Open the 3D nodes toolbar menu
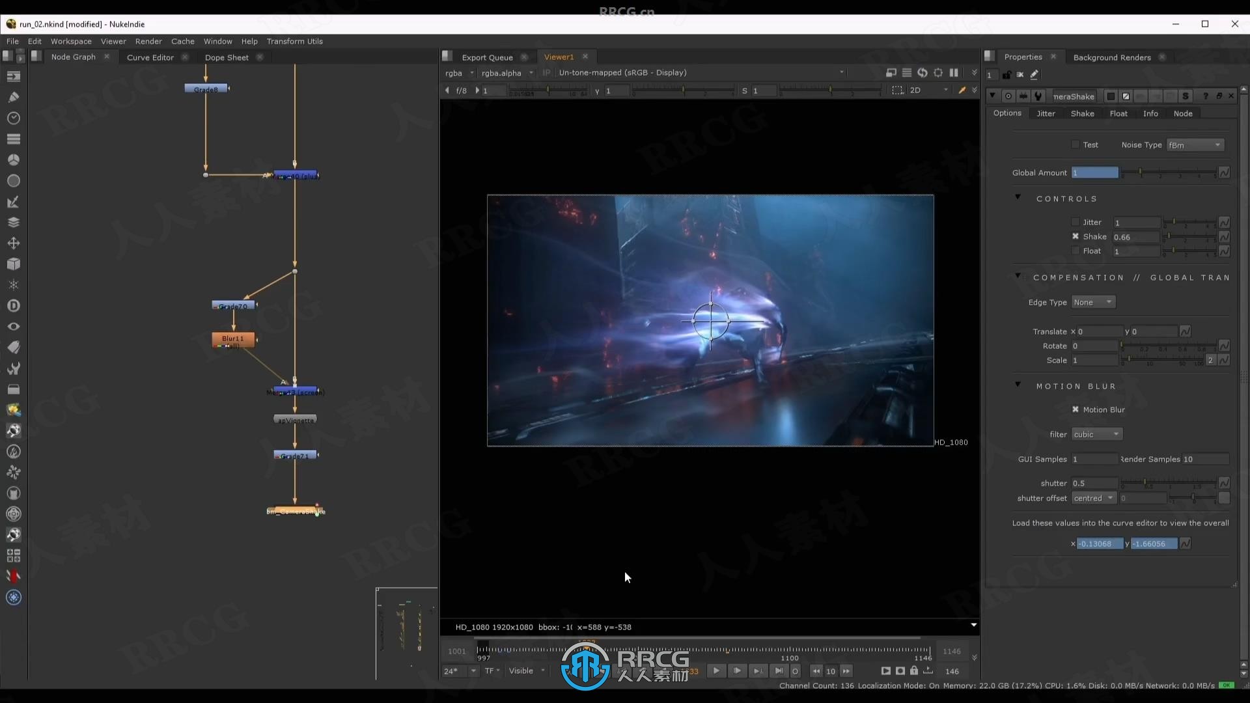1250x703 pixels. [x=13, y=264]
